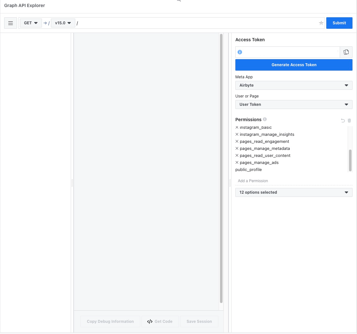Image resolution: width=357 pixels, height=334 pixels.
Task: Open the GET method dropdown
Action: pyautogui.click(x=31, y=23)
